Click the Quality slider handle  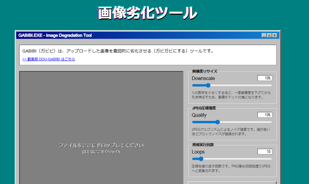point(218,122)
